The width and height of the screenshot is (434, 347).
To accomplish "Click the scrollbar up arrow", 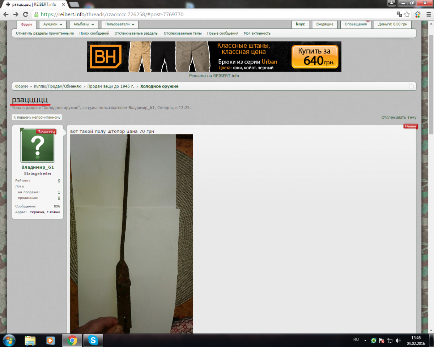I will click(x=431, y=23).
